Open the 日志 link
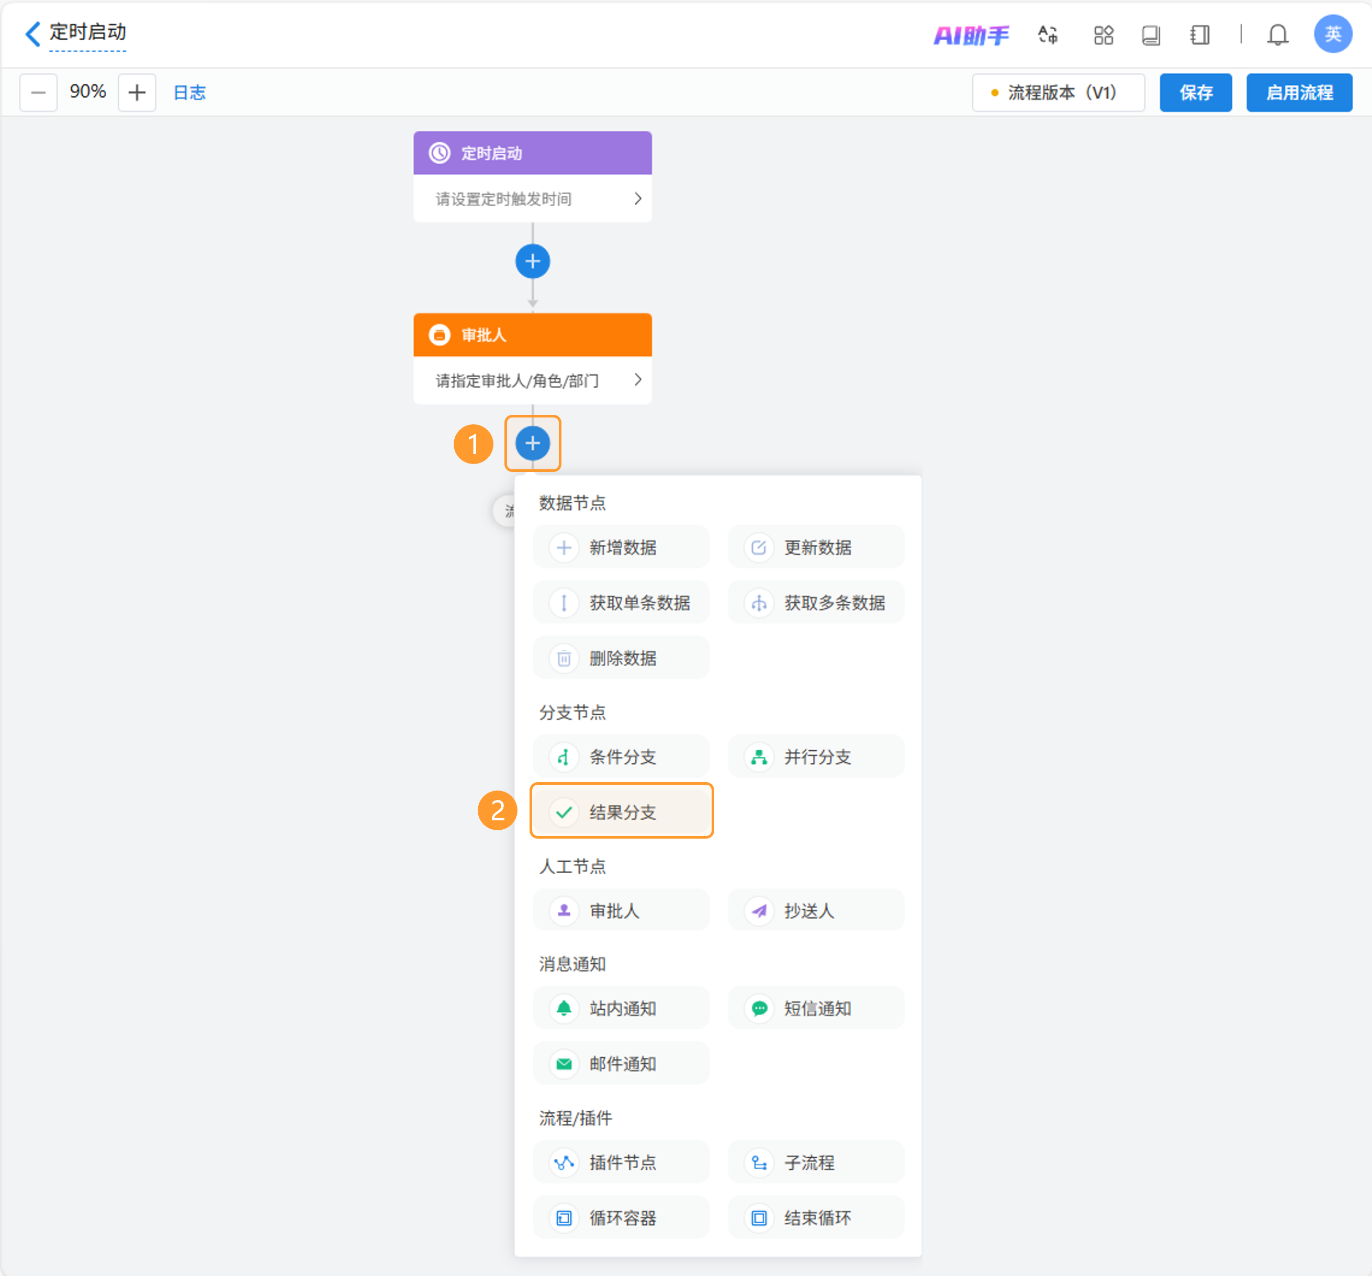1372x1276 pixels. click(189, 93)
